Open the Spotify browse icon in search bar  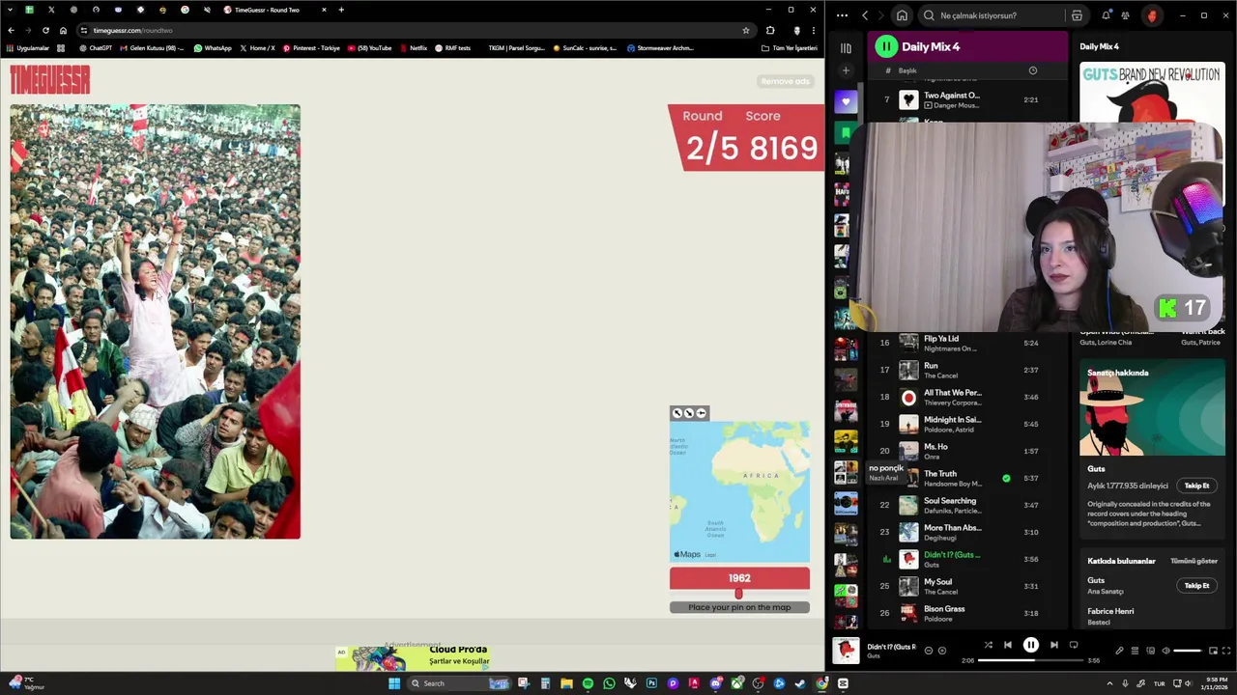point(1077,15)
